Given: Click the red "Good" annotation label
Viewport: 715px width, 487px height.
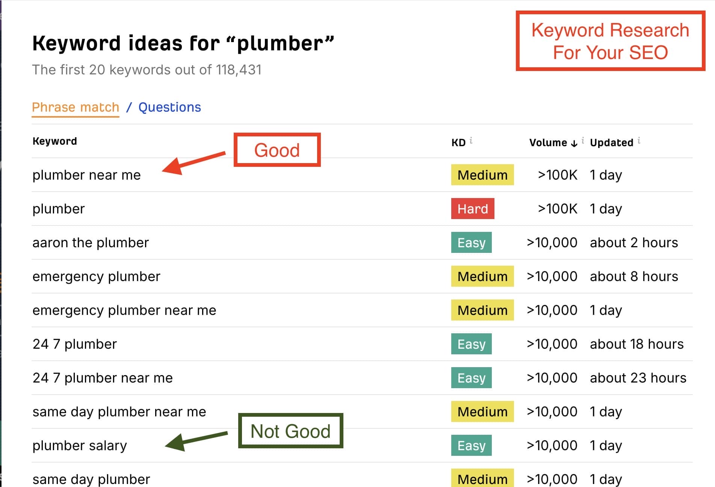Looking at the screenshot, I should tap(277, 150).
